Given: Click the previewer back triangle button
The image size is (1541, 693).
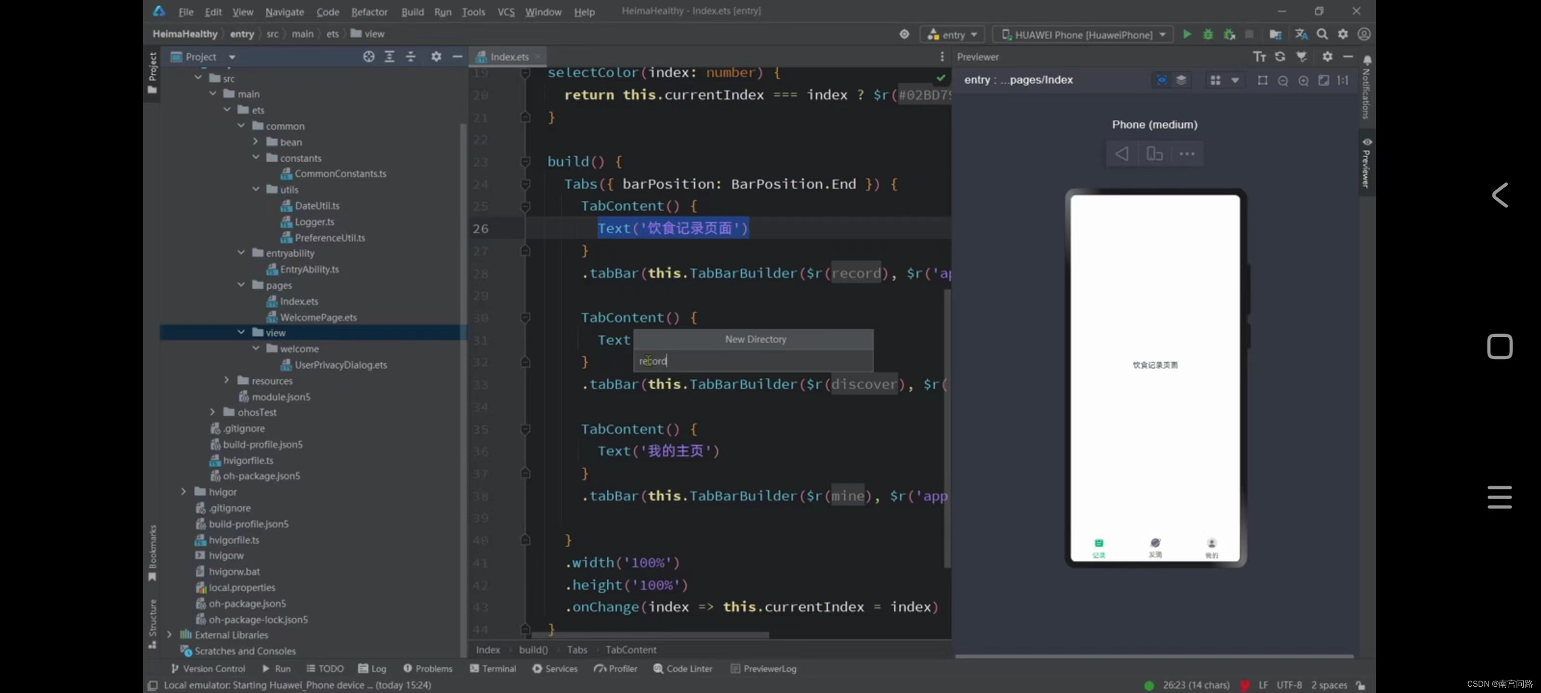Looking at the screenshot, I should point(1122,154).
